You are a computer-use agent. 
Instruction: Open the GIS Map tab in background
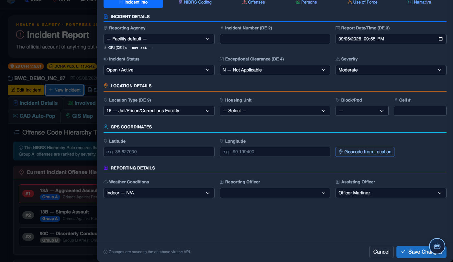pos(79,116)
